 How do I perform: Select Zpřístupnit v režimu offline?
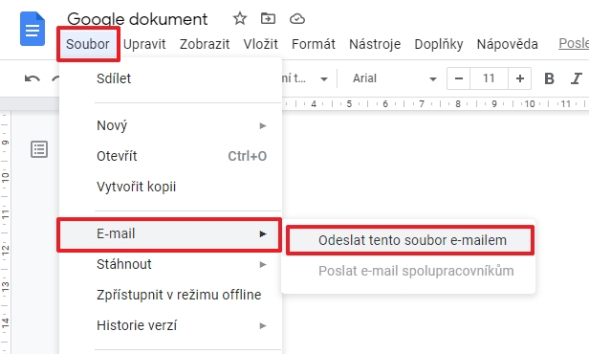point(170,295)
